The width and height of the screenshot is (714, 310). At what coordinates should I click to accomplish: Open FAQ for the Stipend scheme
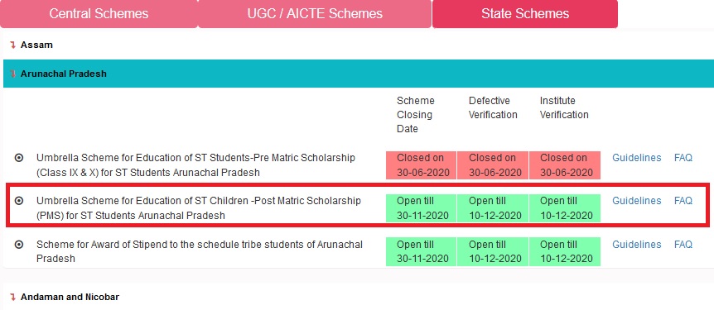click(x=683, y=244)
